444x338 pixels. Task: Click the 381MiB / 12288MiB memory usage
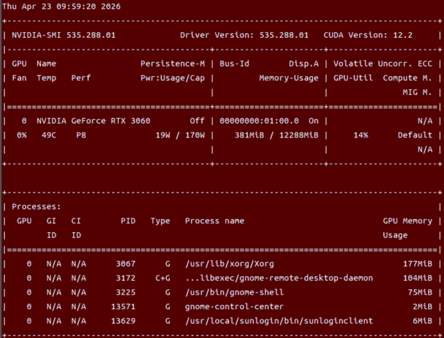(276, 135)
